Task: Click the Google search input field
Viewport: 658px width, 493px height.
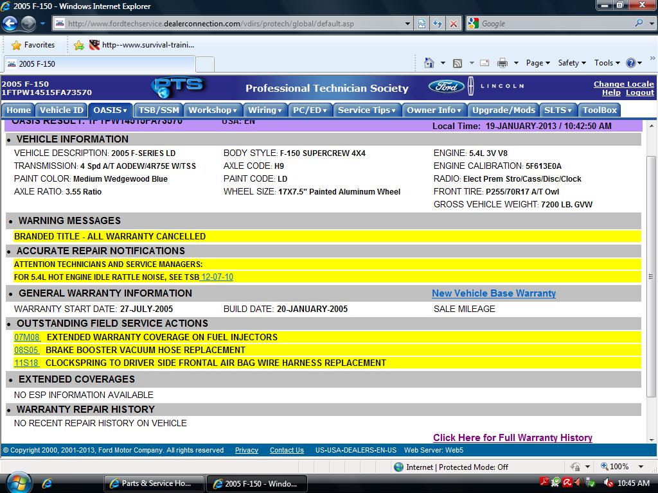Action: click(556, 24)
